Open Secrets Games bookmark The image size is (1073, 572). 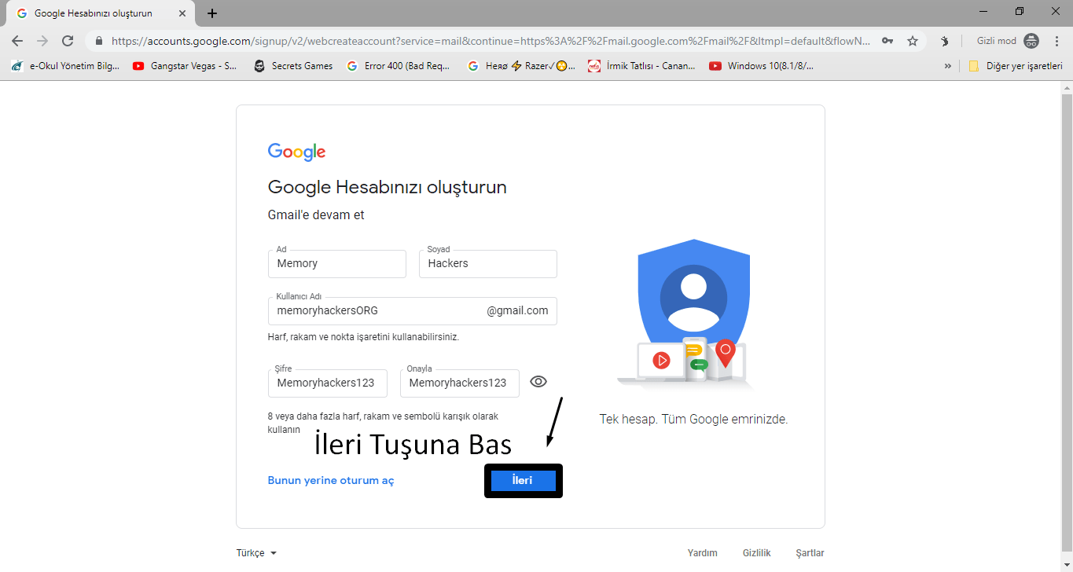(293, 66)
